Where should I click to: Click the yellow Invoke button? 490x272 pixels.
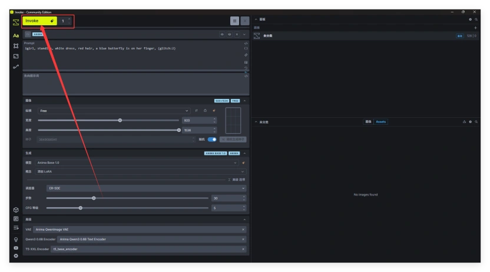(x=39, y=21)
